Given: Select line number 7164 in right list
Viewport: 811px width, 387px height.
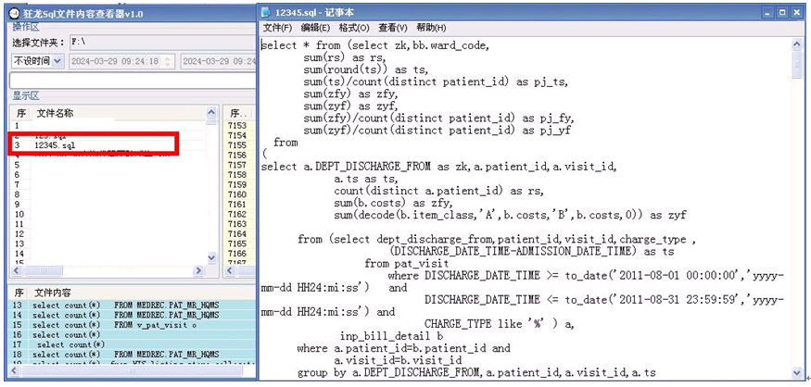Looking at the screenshot, I should pyautogui.click(x=237, y=233).
